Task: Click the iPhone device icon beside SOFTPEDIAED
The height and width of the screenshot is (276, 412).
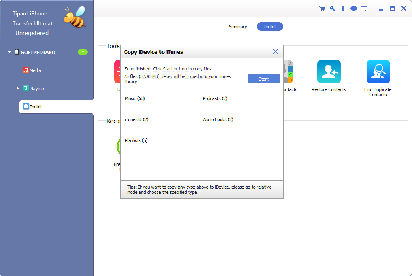Action: [17, 52]
